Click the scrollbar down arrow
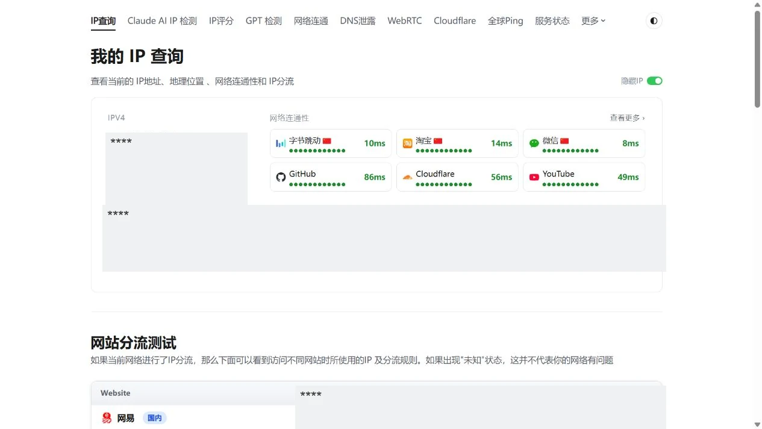The width and height of the screenshot is (762, 429). point(757,424)
